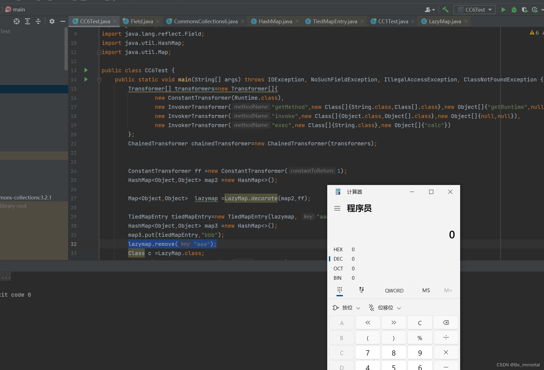Collapse the main method fold marker
Viewport: 544px width, 370px height.
pos(99,80)
